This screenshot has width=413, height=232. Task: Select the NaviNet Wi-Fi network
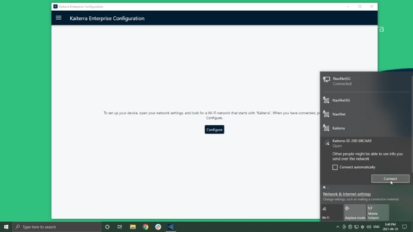(x=366, y=114)
